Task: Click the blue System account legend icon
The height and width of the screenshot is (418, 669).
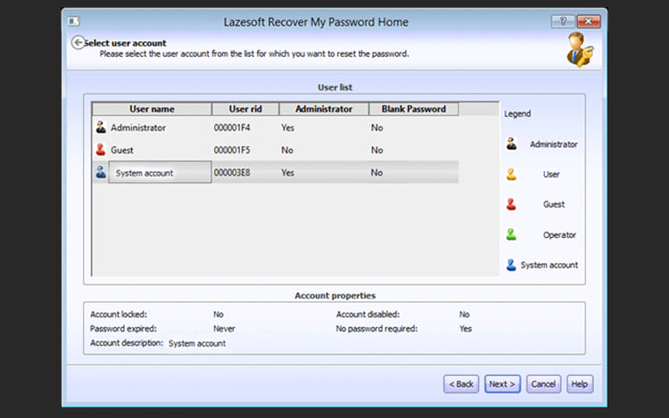Action: (x=511, y=265)
